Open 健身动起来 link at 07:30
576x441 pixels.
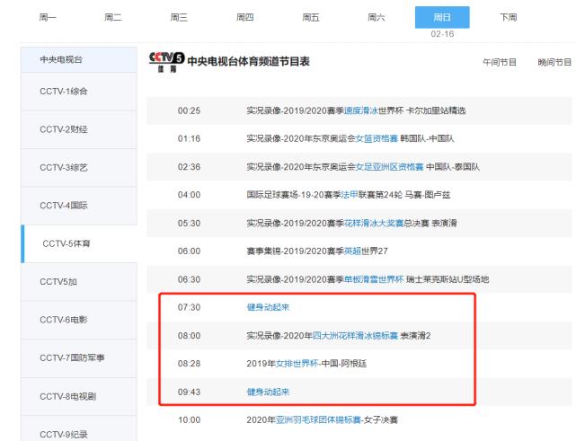coord(268,307)
